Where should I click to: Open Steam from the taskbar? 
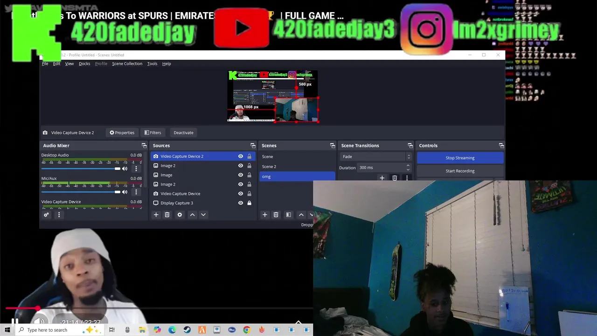point(187,330)
